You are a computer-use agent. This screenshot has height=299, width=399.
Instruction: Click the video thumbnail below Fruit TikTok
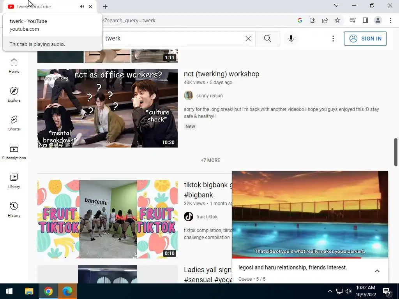pyautogui.click(x=108, y=274)
